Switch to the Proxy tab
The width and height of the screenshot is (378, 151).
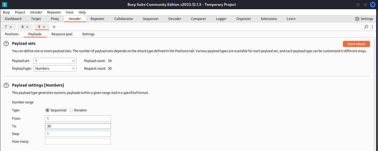click(55, 19)
